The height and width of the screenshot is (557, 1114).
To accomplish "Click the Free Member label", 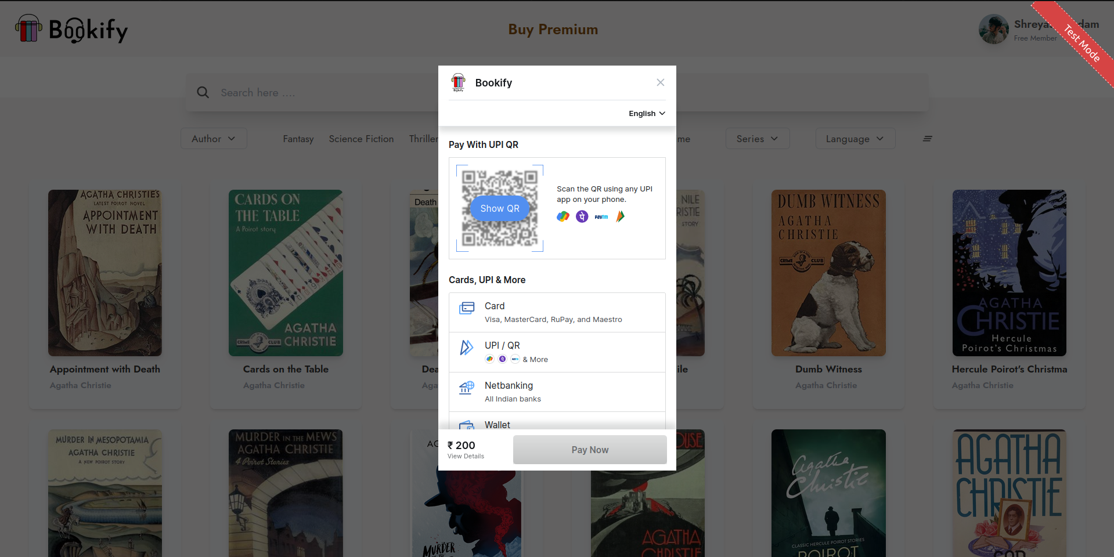I will (x=1036, y=38).
